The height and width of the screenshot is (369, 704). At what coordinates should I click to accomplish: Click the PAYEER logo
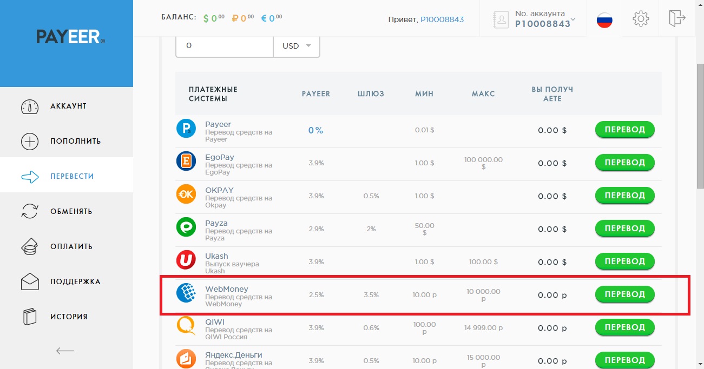pos(70,37)
